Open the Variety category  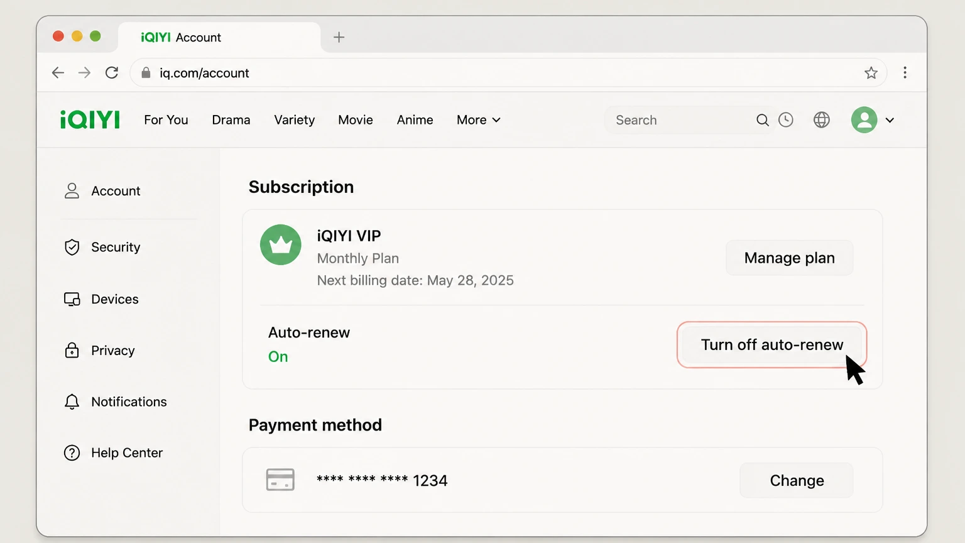click(x=295, y=120)
